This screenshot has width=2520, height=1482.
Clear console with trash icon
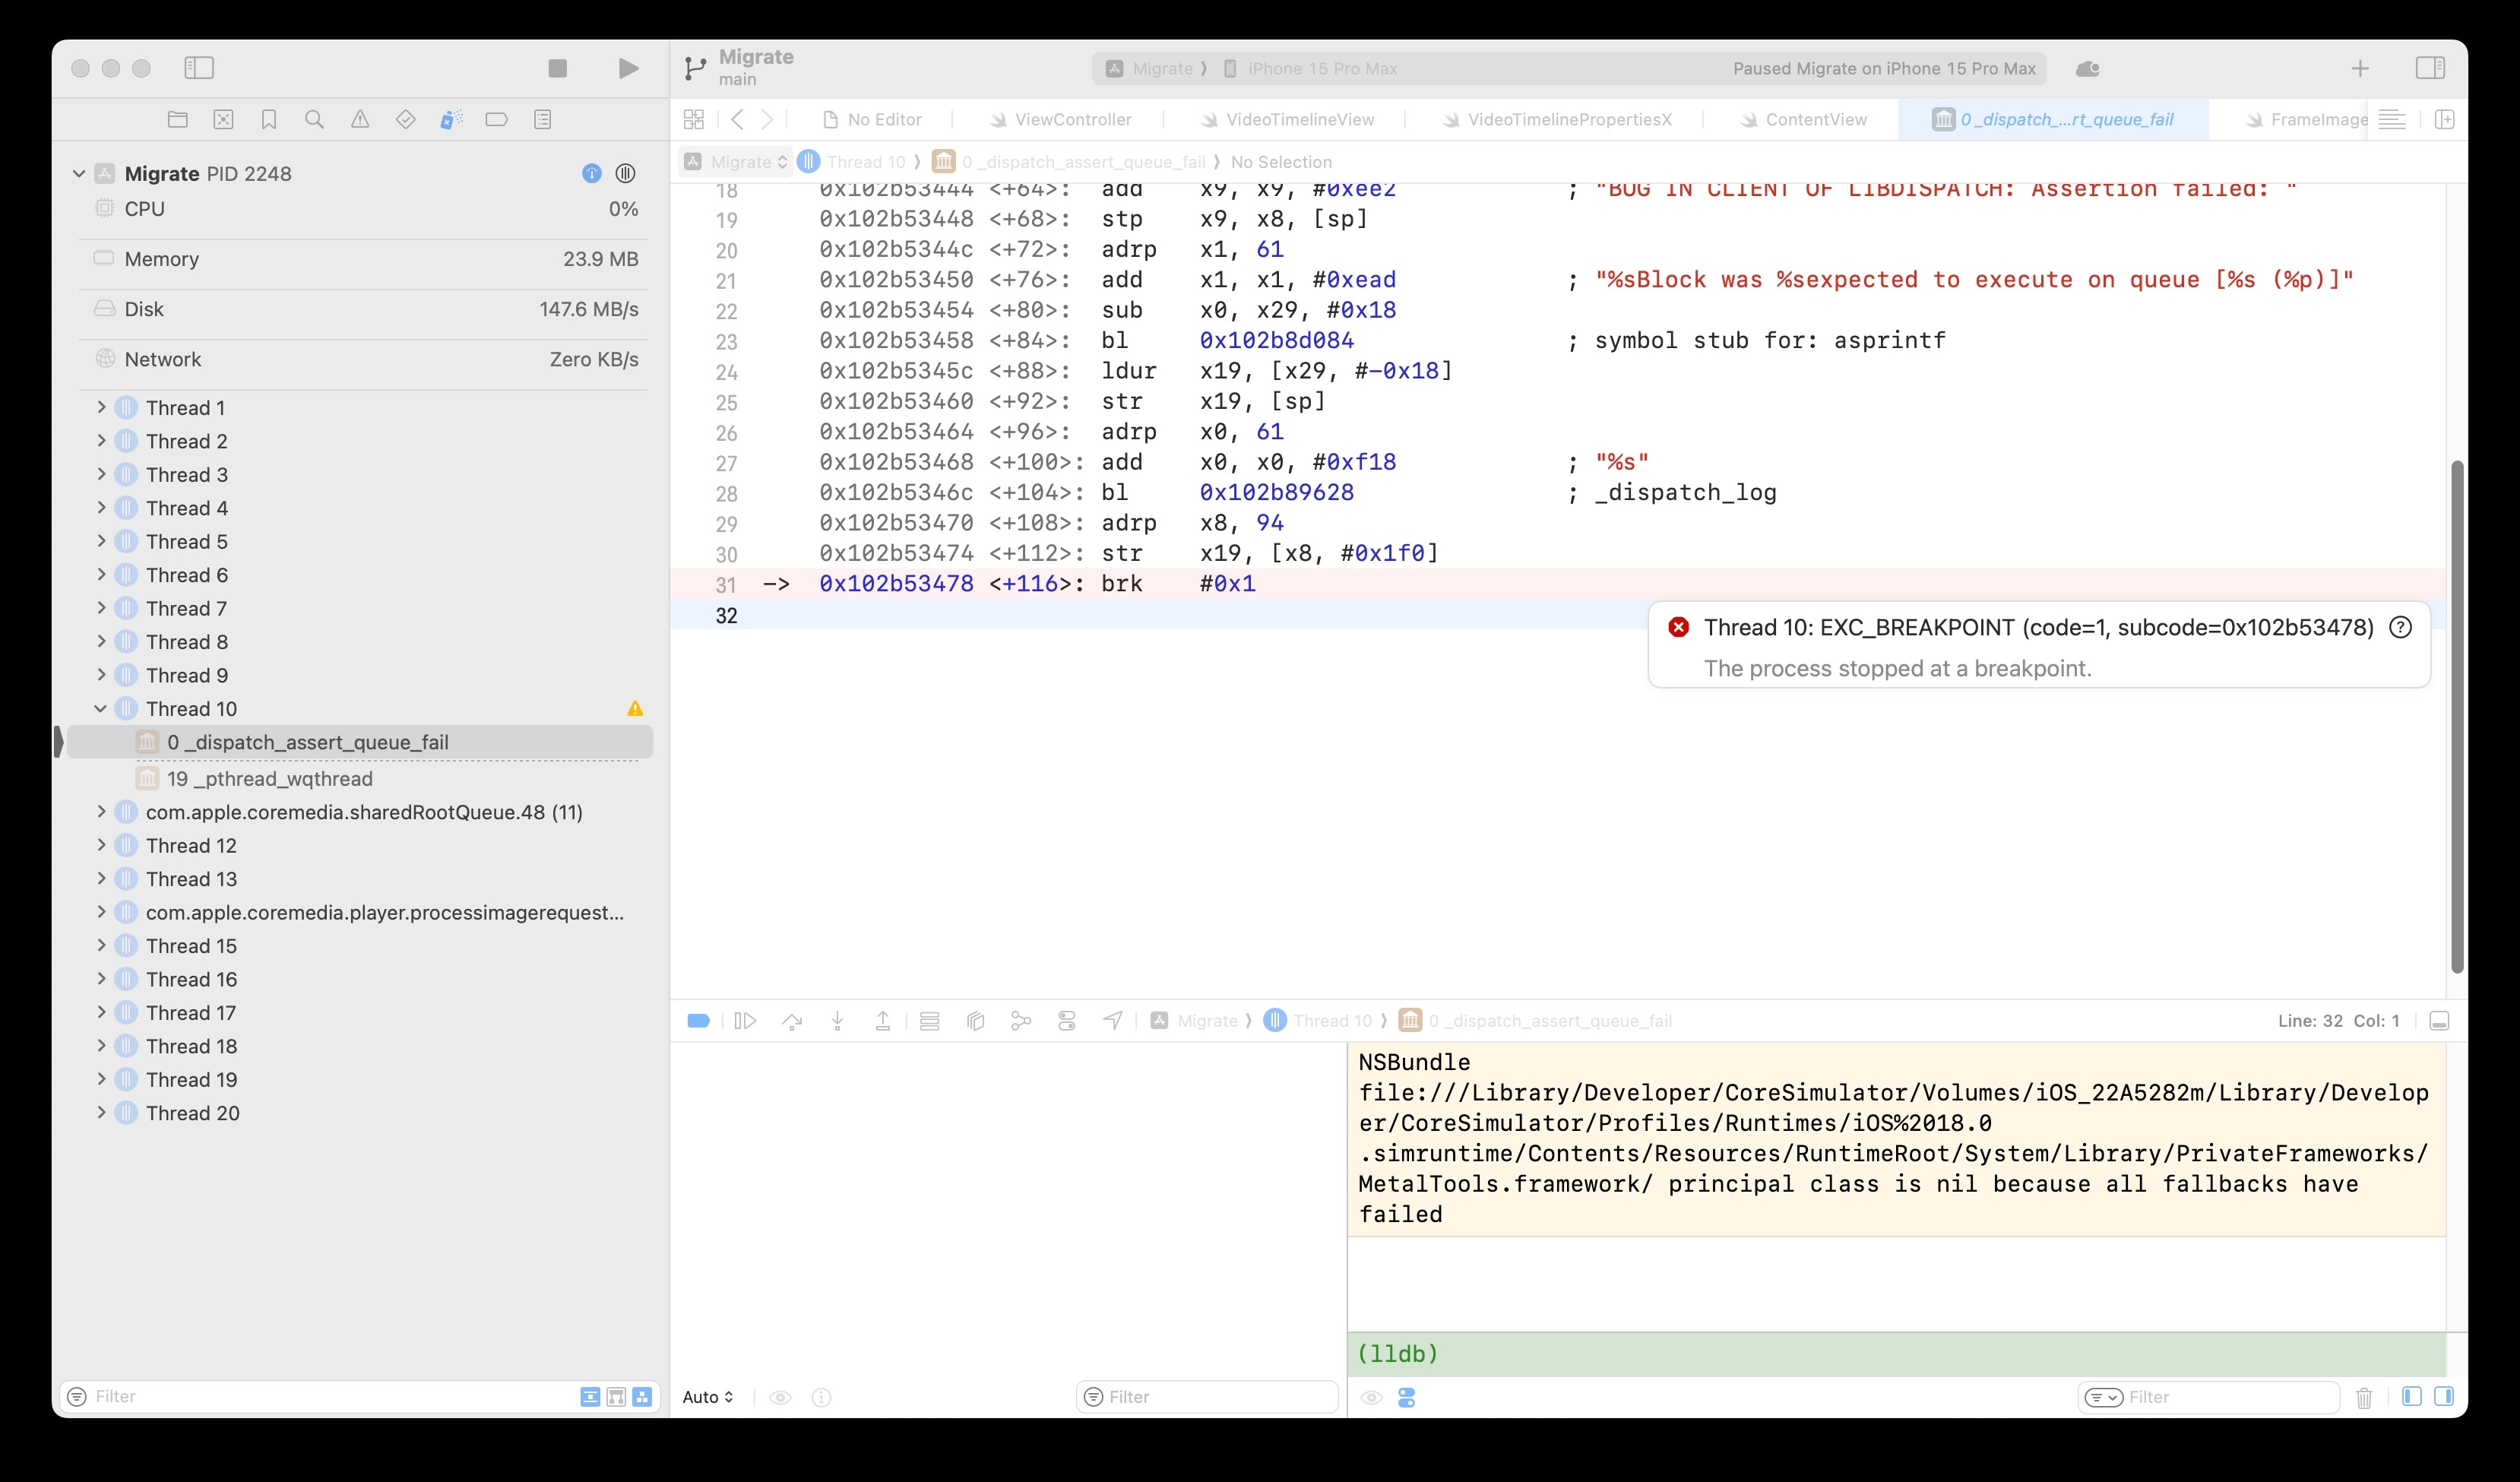click(x=2364, y=1397)
